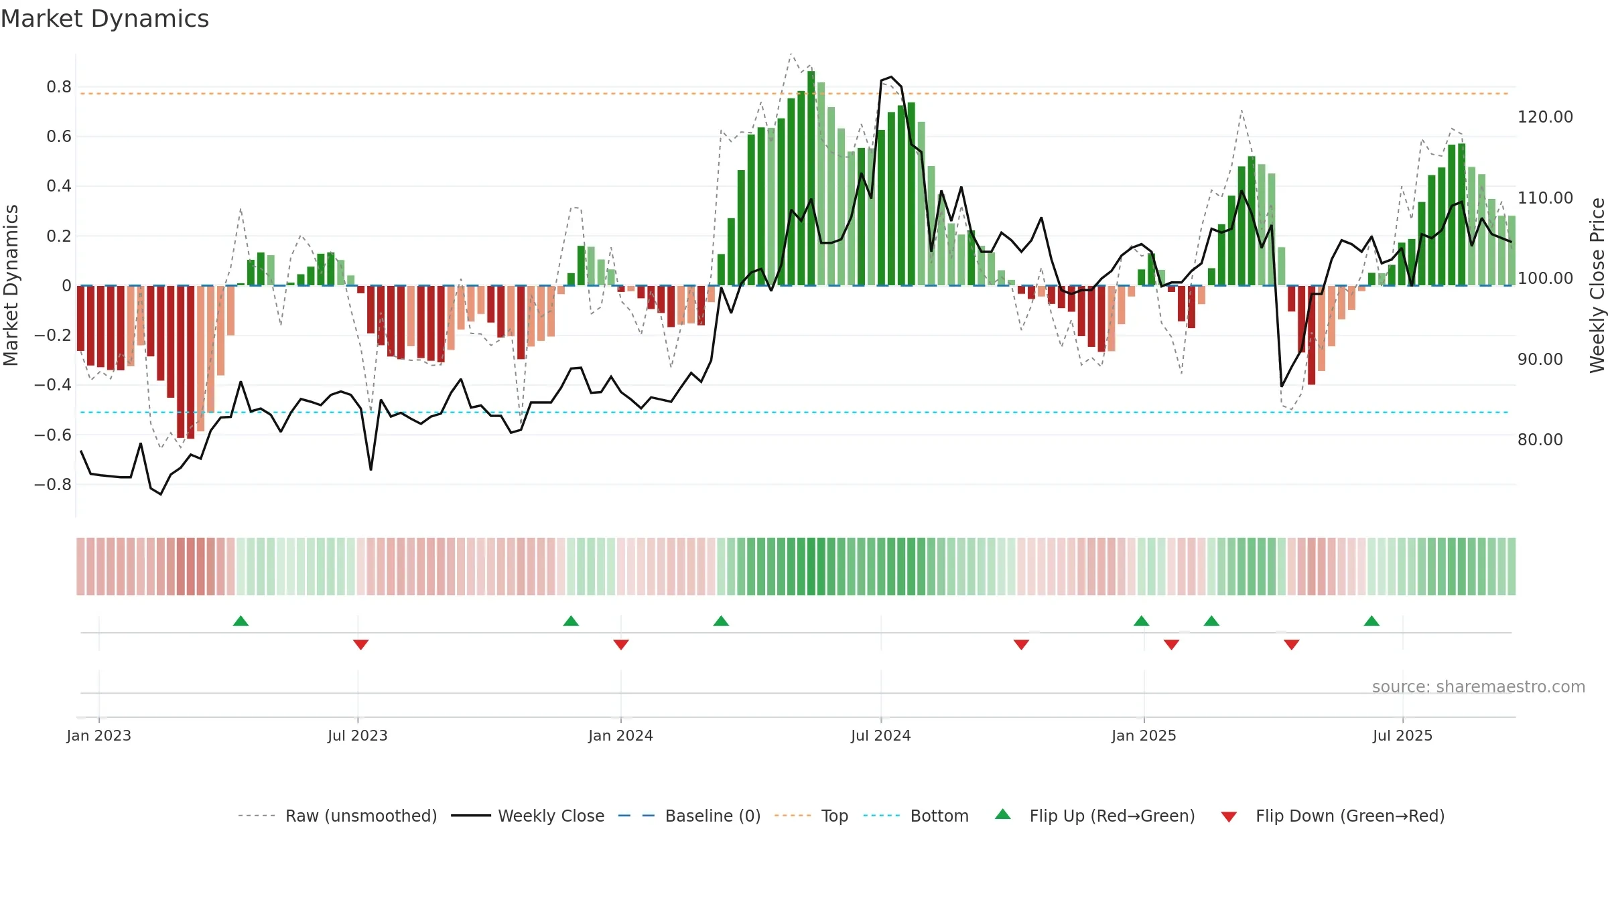The image size is (1608, 904).
Task: Click the 100.00 price tick on the right axis
Action: [x=1546, y=279]
